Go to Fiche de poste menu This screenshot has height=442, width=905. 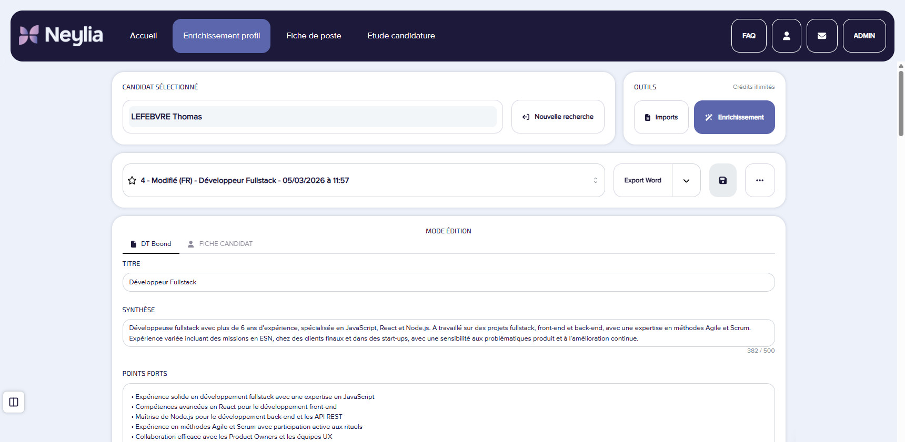click(x=314, y=36)
